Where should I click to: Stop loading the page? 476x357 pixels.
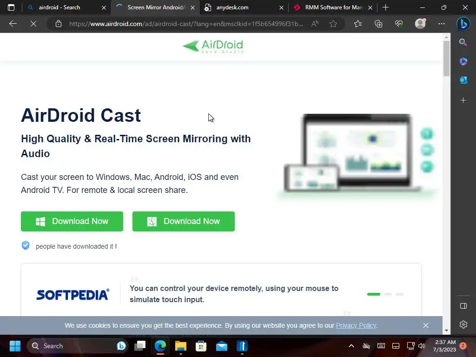coord(33,24)
